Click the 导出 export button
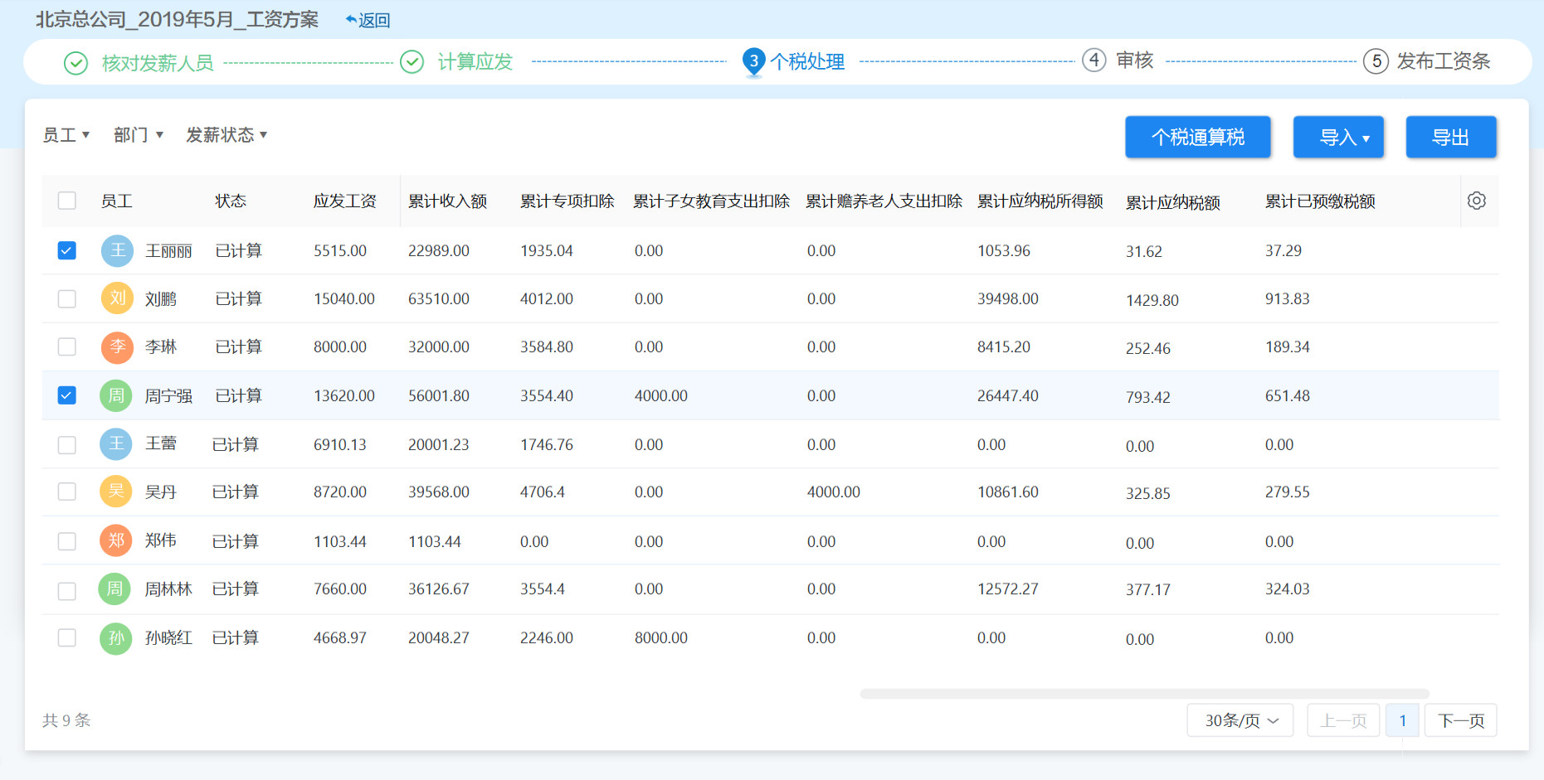 pyautogui.click(x=1450, y=137)
